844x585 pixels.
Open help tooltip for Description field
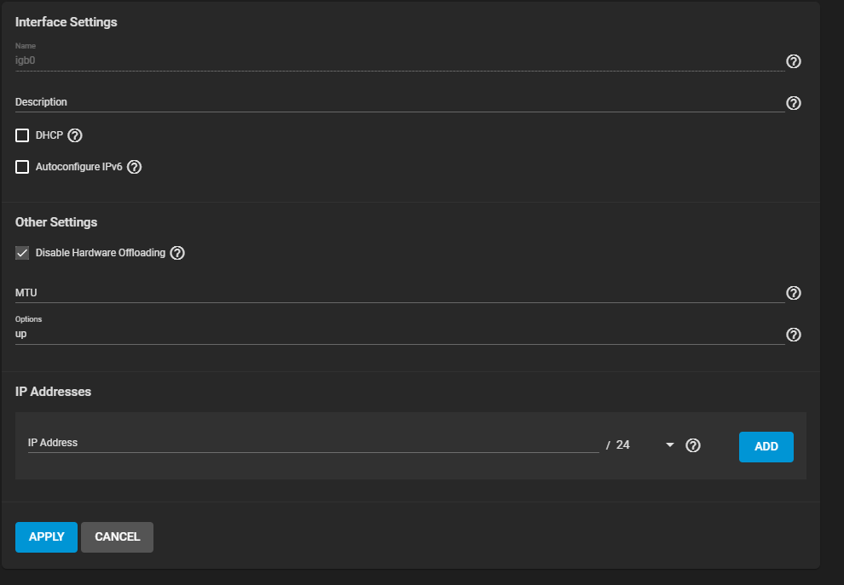coord(793,103)
